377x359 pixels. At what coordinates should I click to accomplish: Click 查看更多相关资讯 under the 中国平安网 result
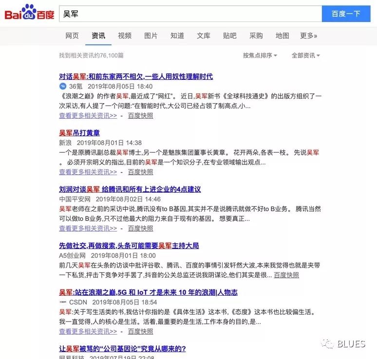click(x=88, y=228)
